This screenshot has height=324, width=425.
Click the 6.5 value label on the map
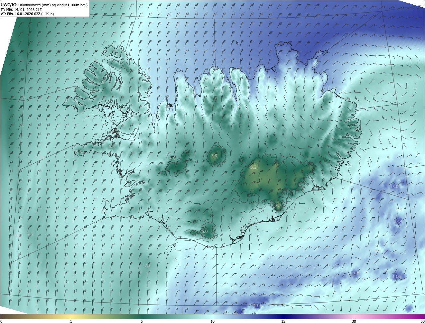[112, 146]
